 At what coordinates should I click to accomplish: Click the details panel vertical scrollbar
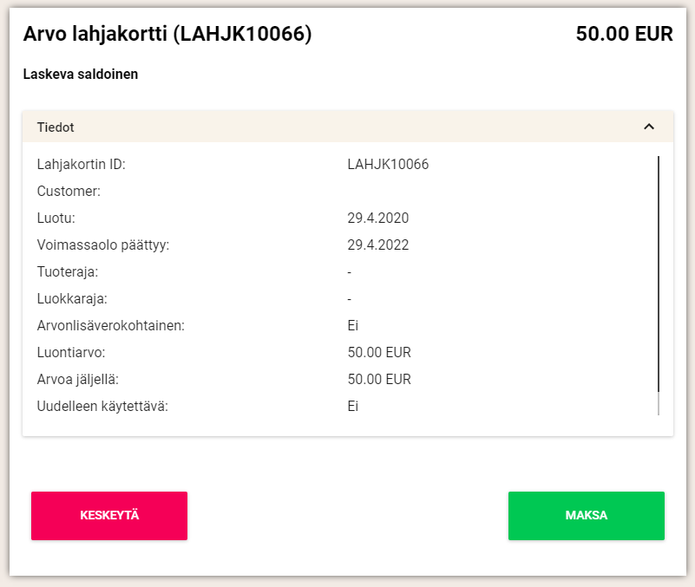pos(659,277)
